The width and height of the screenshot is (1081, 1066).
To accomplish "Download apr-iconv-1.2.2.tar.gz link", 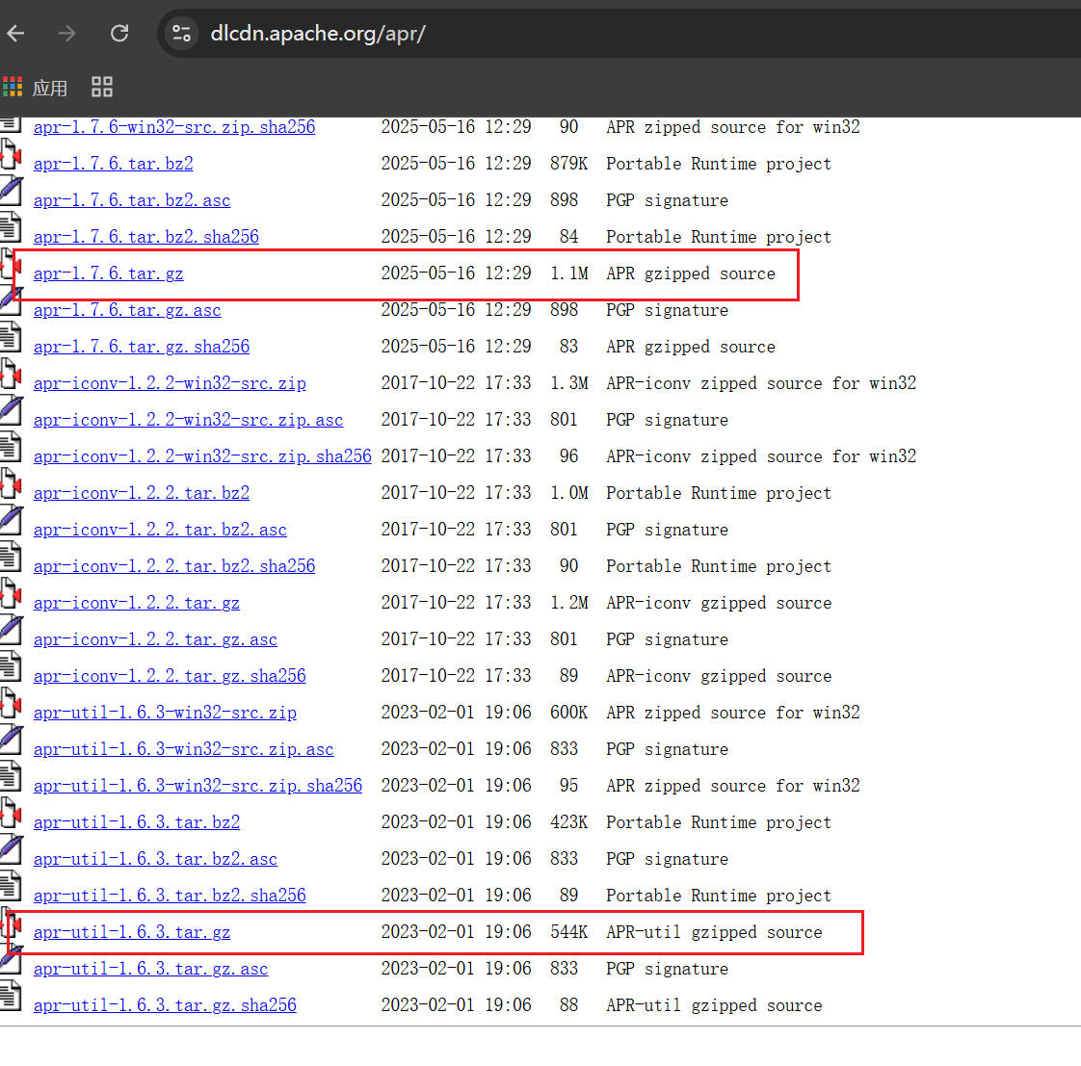I will (137, 603).
